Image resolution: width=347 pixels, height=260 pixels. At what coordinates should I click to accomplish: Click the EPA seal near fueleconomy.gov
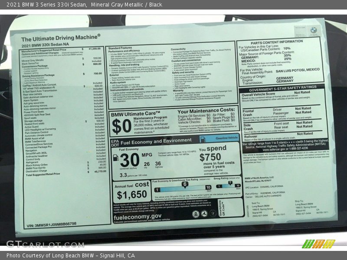click(195, 214)
